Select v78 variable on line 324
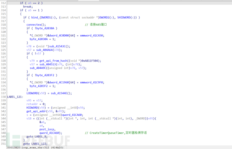 click(29, 46)
